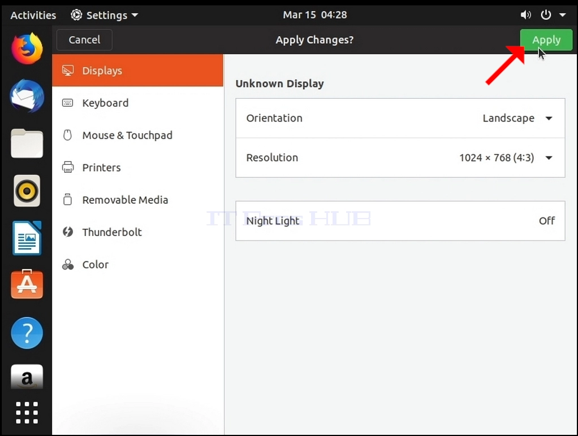This screenshot has width=578, height=436.
Task: Open the Files folder icon
Action: (27, 143)
